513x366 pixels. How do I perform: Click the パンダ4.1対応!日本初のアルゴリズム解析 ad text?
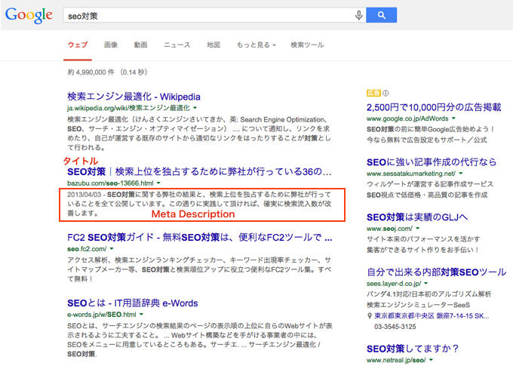click(x=429, y=294)
